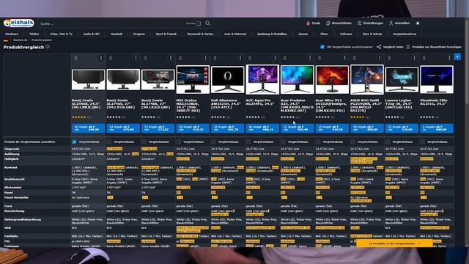469x264 pixels.
Task: Check Vergleichsbasis for Lenovo Legion
Action: tap(388, 142)
